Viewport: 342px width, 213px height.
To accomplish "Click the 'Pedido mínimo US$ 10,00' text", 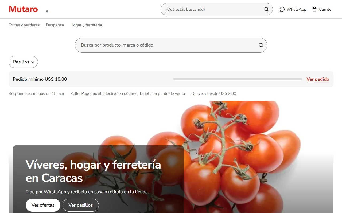I will coord(40,79).
